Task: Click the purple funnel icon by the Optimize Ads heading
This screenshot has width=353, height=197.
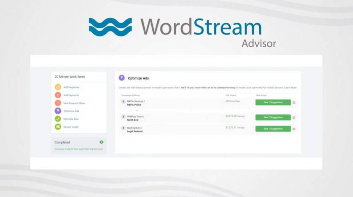Action: [x=122, y=78]
